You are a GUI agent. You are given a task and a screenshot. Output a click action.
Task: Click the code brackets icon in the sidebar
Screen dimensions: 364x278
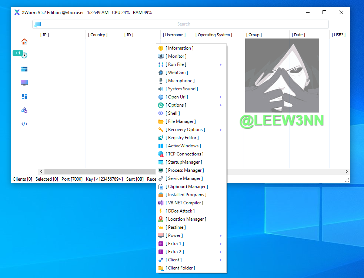[x=24, y=124]
